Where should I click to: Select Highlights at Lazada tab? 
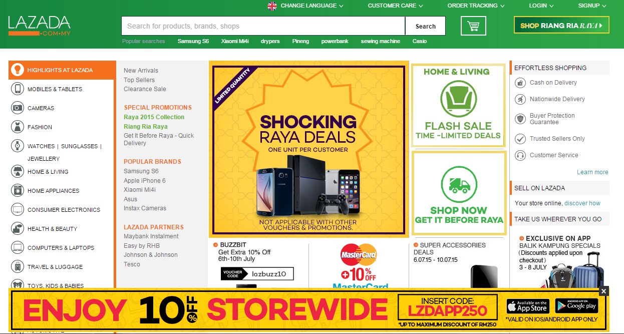pyautogui.click(x=61, y=70)
